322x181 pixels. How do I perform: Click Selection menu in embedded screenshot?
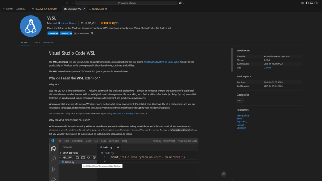[x=77, y=141]
